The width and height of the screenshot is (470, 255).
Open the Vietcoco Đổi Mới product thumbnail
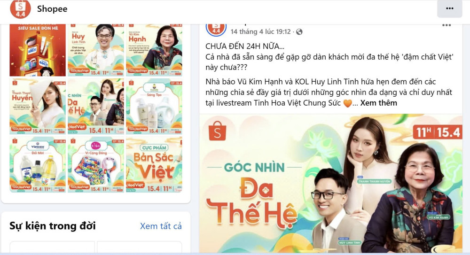click(38, 164)
